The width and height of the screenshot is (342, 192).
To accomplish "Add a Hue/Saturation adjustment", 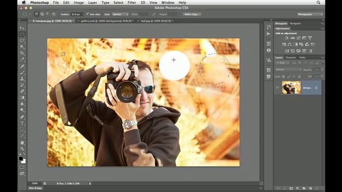I will click(284, 44).
